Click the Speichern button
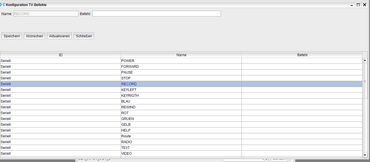 tap(12, 36)
